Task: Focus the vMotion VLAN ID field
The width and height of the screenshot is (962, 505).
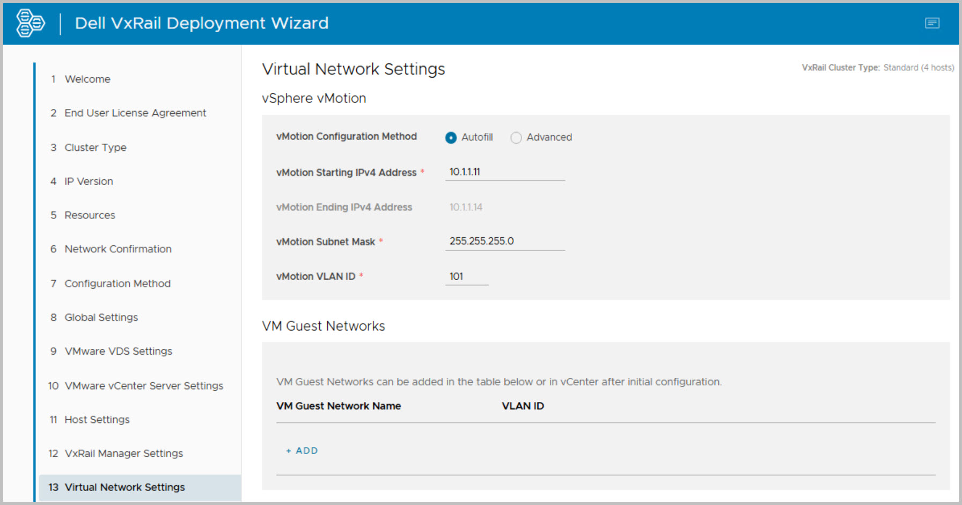Action: point(466,276)
